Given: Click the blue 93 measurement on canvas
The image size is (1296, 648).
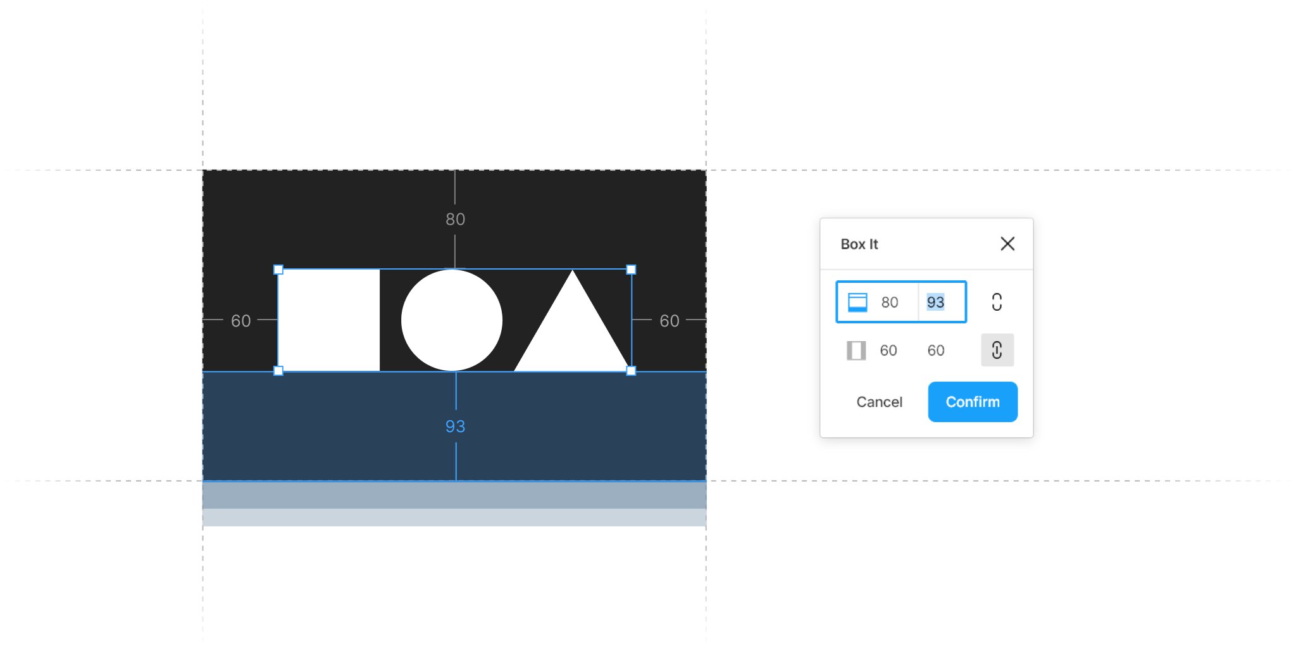Looking at the screenshot, I should click(x=455, y=427).
